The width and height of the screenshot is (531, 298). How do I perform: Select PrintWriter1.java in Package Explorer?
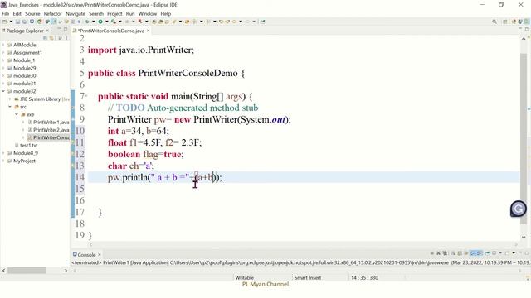pos(51,123)
